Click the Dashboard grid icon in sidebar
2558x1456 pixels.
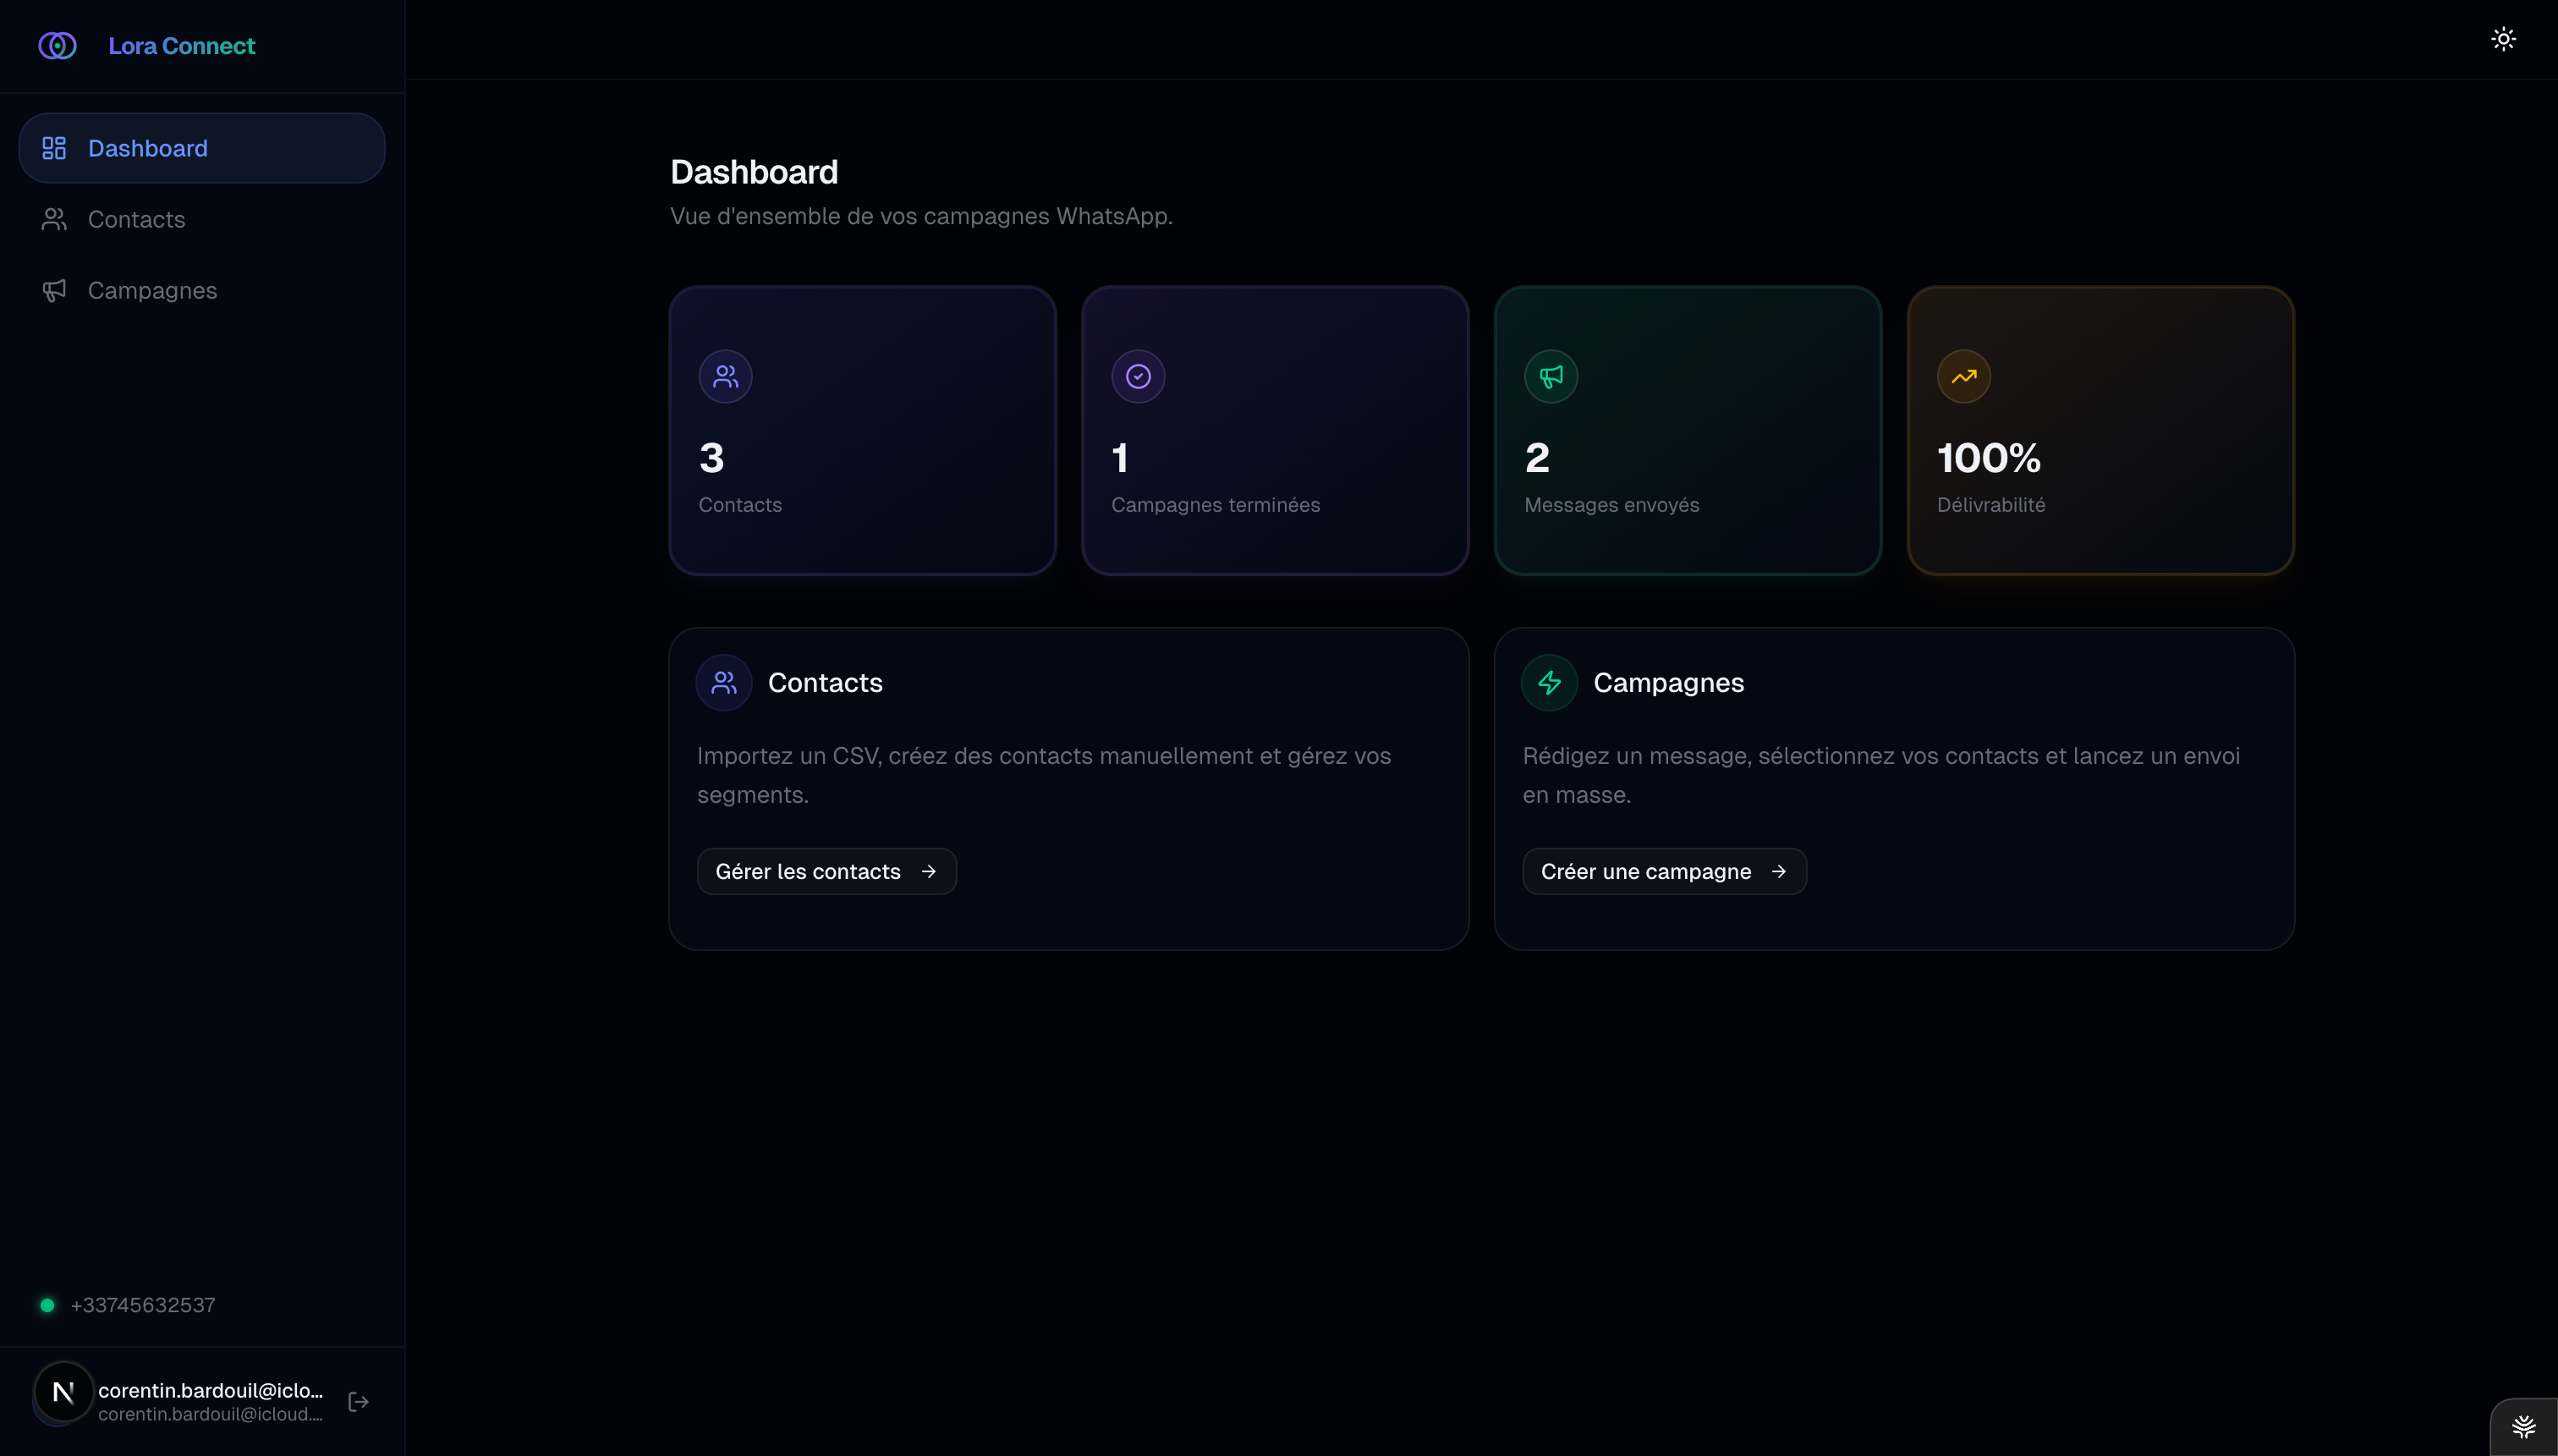tap(54, 148)
